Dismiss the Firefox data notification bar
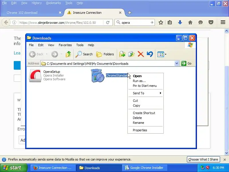 point(225,160)
